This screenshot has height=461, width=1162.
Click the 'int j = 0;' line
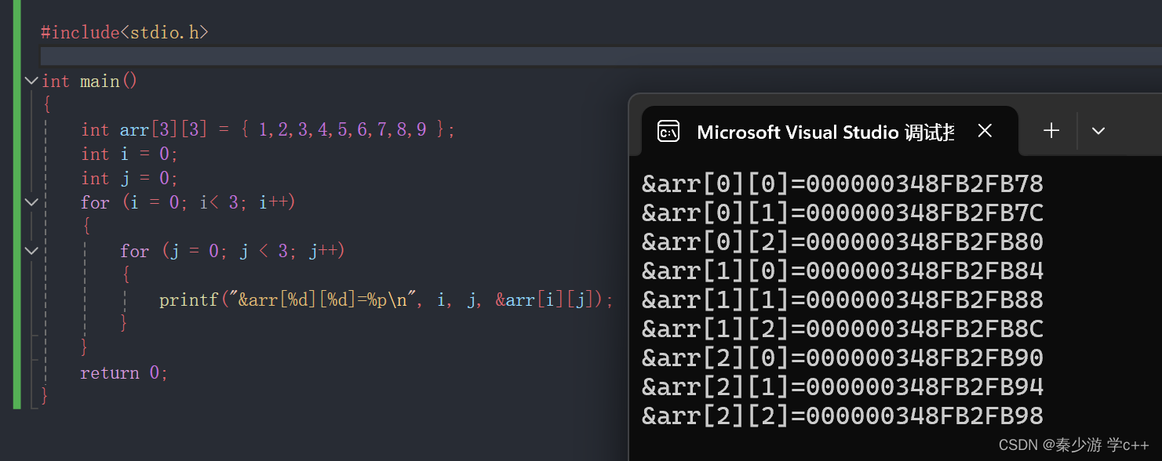129,178
